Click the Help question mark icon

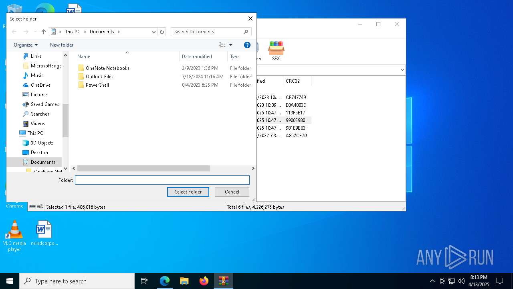(x=247, y=45)
